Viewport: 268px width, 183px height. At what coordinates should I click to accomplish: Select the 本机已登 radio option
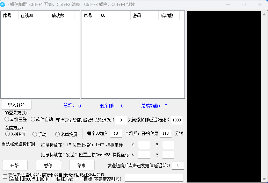click(x=7, y=119)
